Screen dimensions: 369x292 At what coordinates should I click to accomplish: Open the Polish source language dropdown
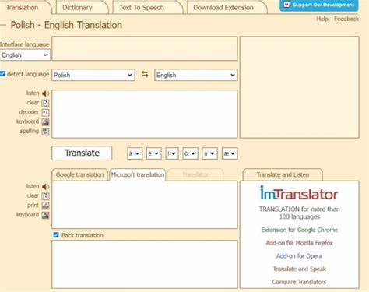click(93, 75)
